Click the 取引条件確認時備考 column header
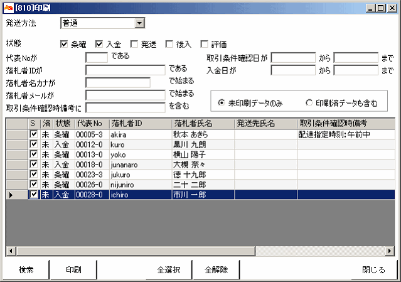This screenshot has width=401, height=282. (x=346, y=124)
